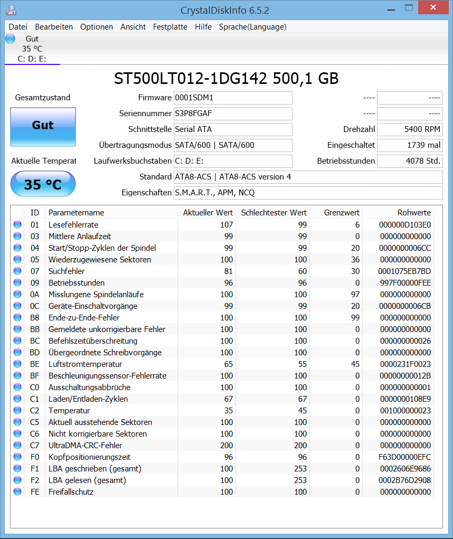Viewport: 453px width, 539px height.
Task: Open the Hilfe menu
Action: (203, 27)
